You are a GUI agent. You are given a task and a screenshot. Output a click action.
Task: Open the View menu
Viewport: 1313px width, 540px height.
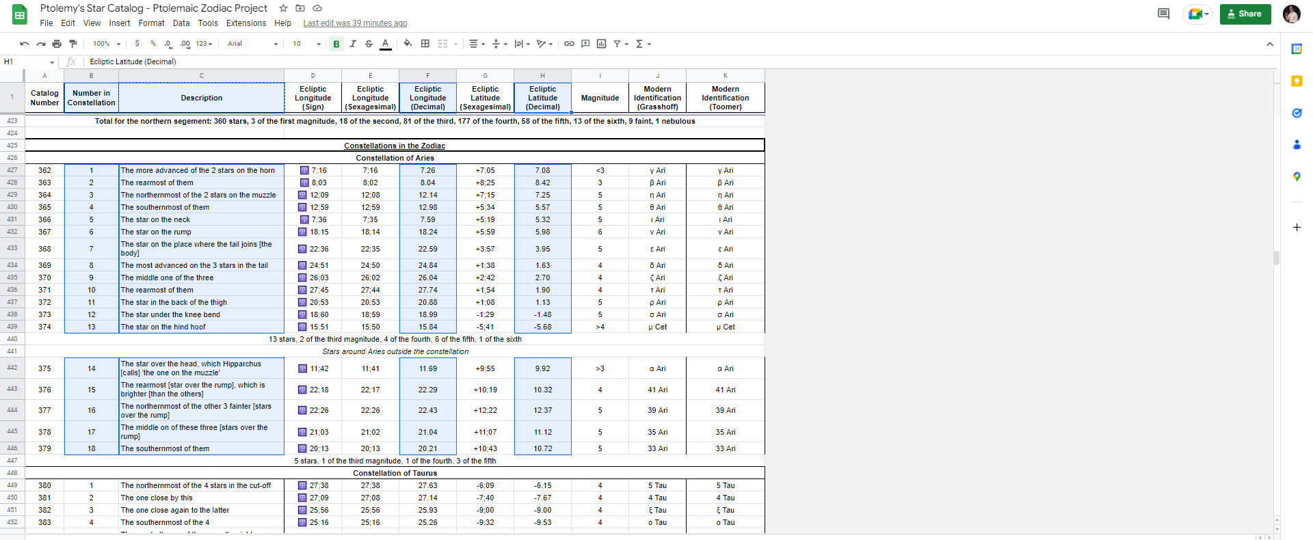click(92, 23)
